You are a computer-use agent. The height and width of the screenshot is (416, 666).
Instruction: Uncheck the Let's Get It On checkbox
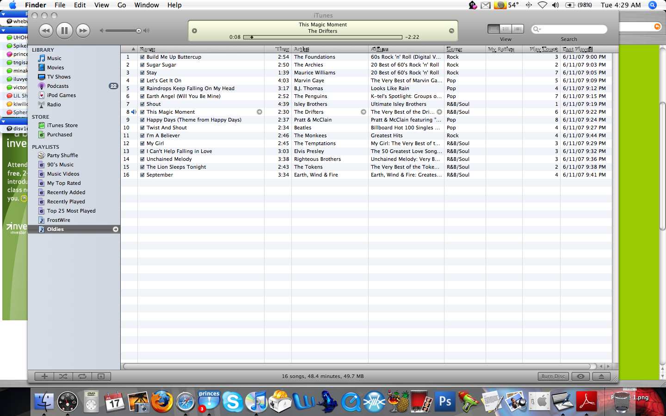(x=142, y=81)
